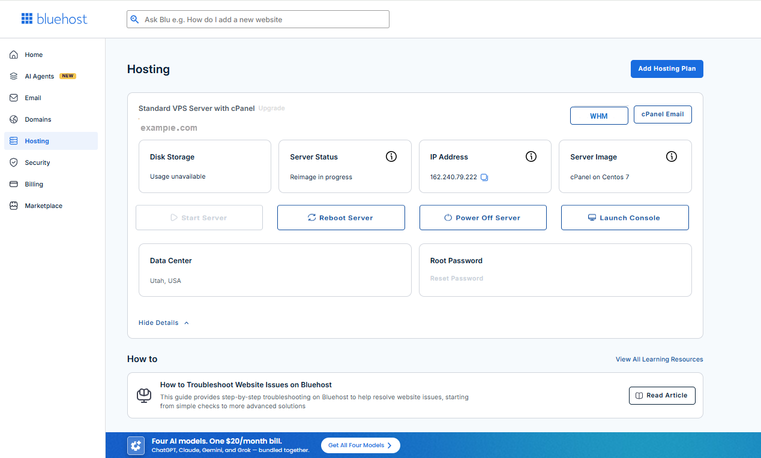Click 'Usage unavailable' under Disk Storage

click(x=178, y=177)
